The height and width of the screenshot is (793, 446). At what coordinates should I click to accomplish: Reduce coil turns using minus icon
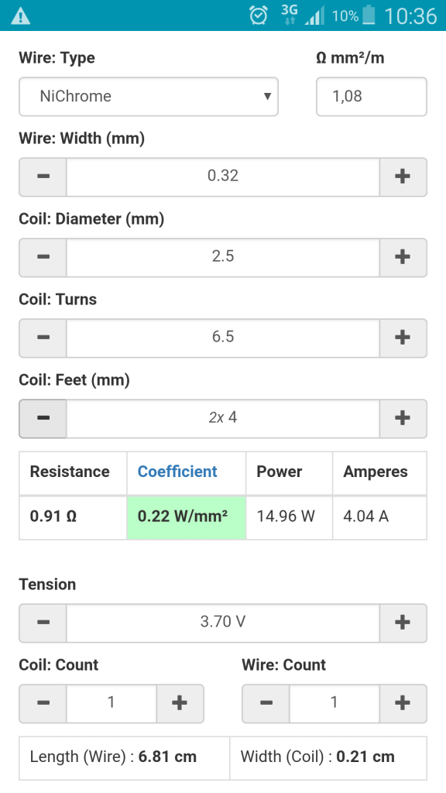pos(43,338)
